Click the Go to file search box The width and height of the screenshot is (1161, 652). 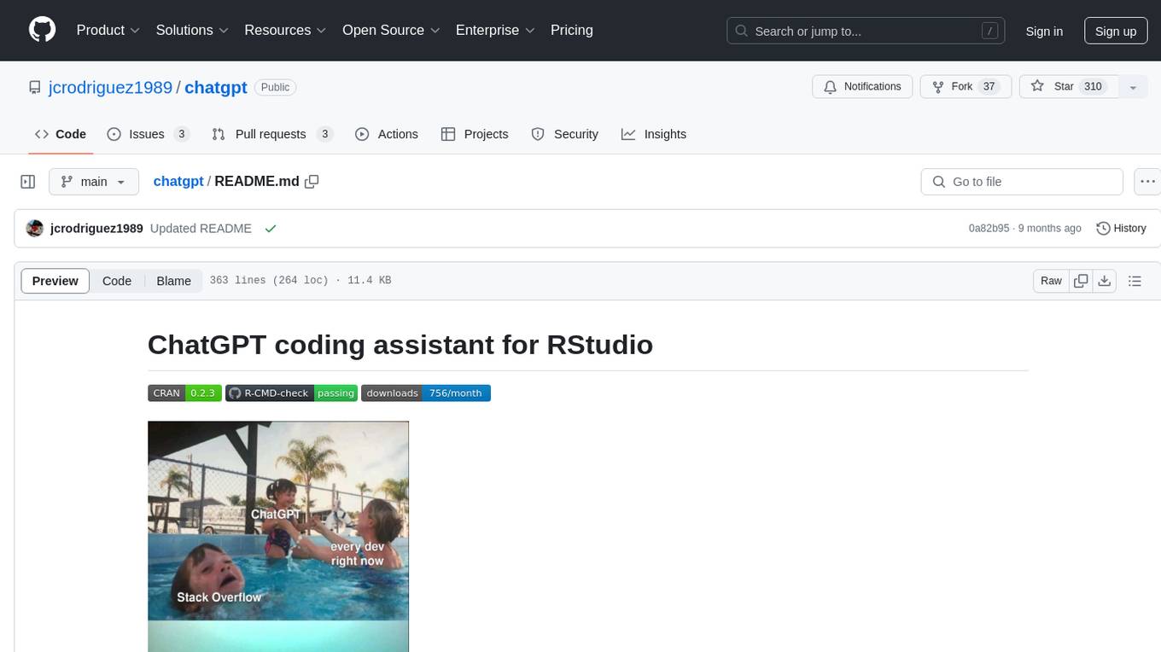coord(1022,182)
